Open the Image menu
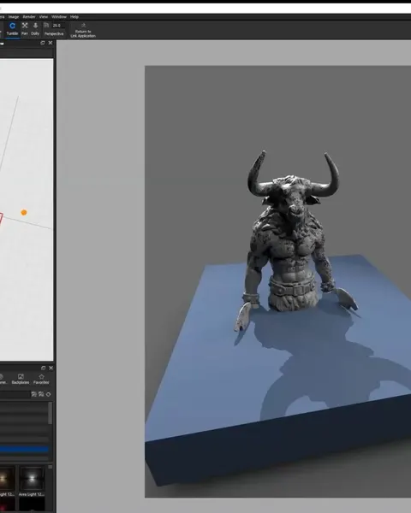 click(x=14, y=17)
